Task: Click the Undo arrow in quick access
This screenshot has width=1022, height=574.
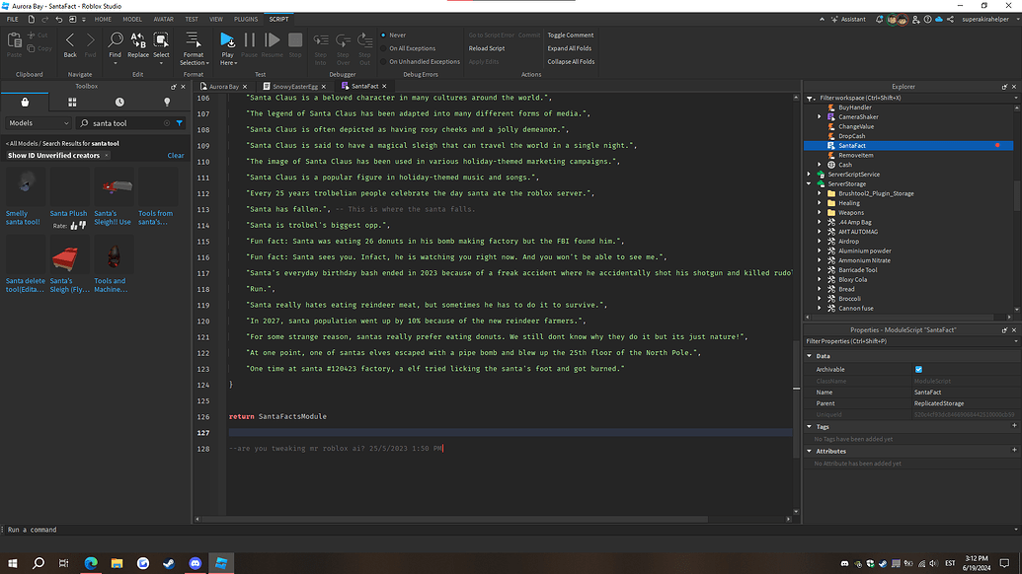Action: (x=58, y=20)
